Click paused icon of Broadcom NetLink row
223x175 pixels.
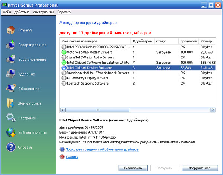[x=64, y=73]
